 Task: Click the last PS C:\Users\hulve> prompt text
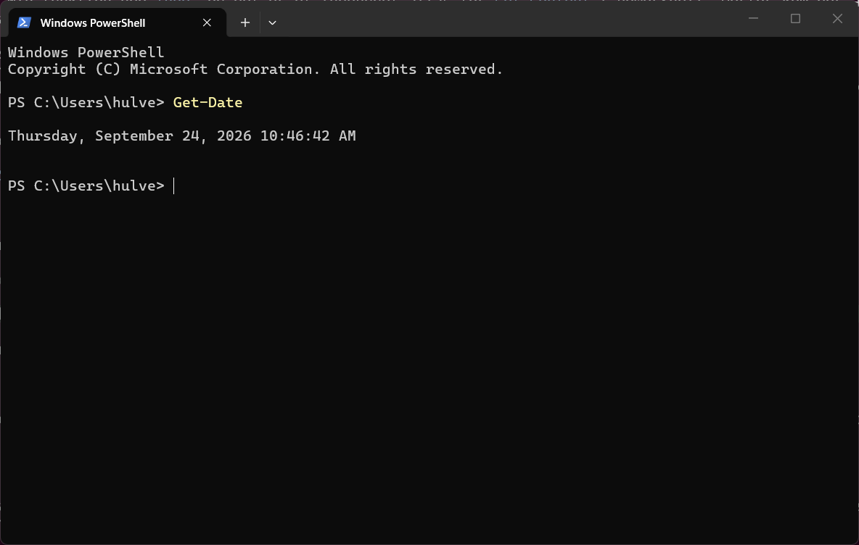point(86,186)
